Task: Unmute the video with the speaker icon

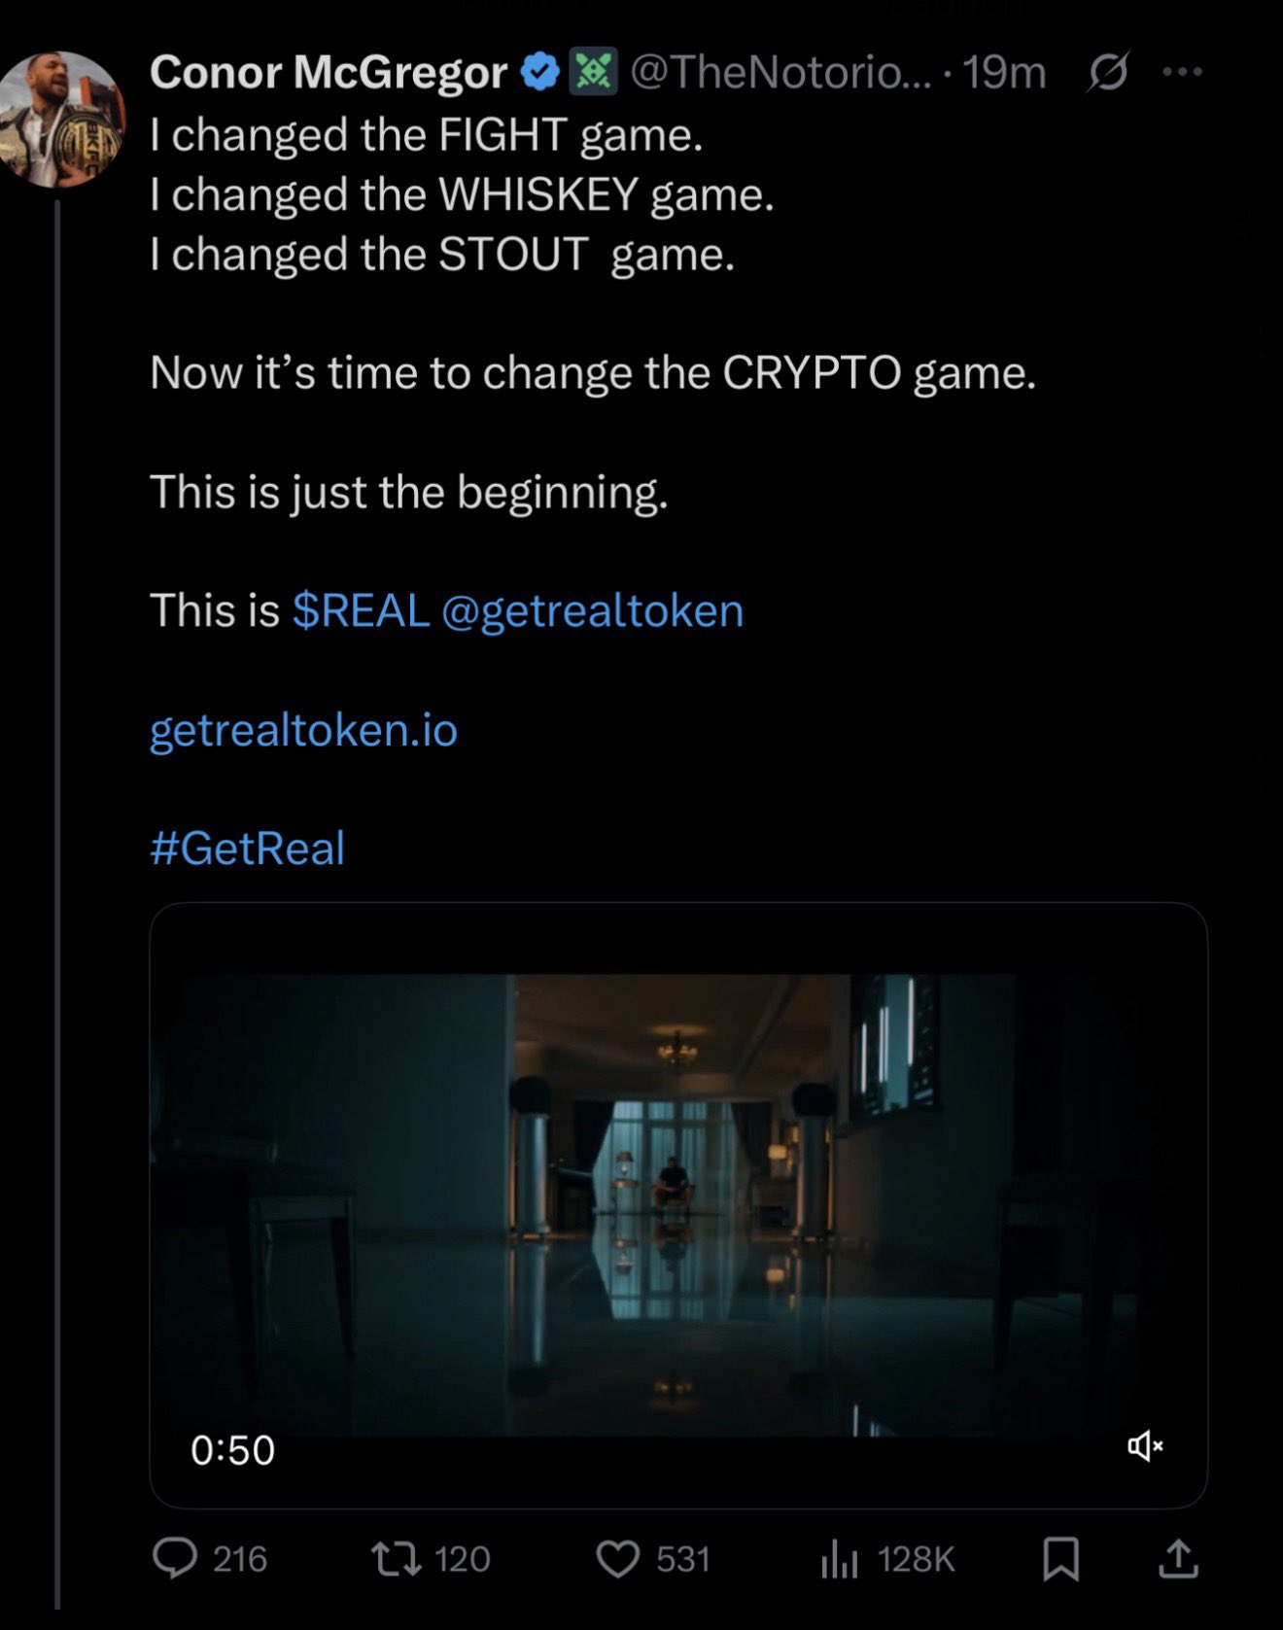Action: 1145,1446
